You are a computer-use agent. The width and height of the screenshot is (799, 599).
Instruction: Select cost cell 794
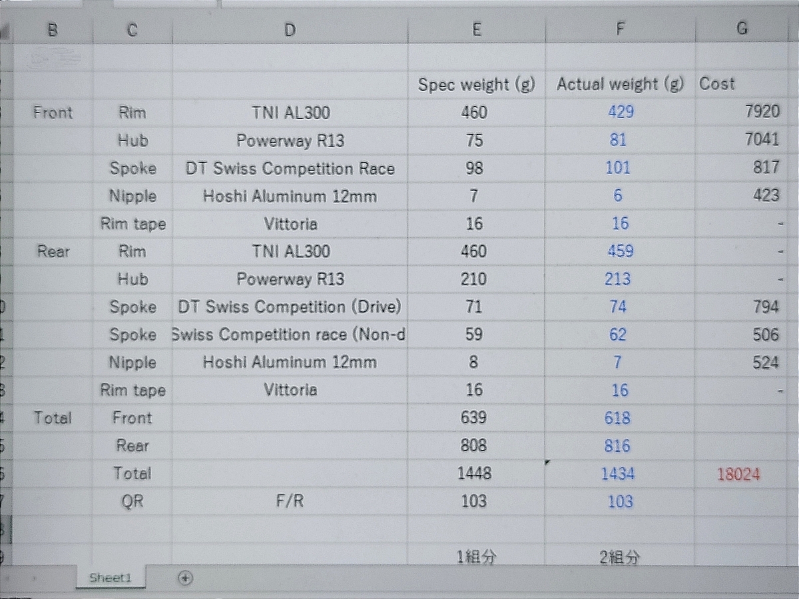[x=742, y=307]
